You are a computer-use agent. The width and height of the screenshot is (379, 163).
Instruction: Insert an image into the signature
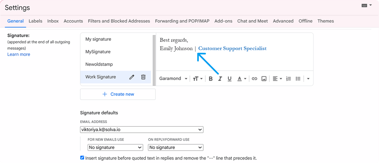click(264, 79)
